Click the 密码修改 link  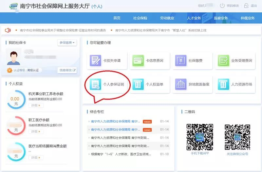click(x=229, y=6)
